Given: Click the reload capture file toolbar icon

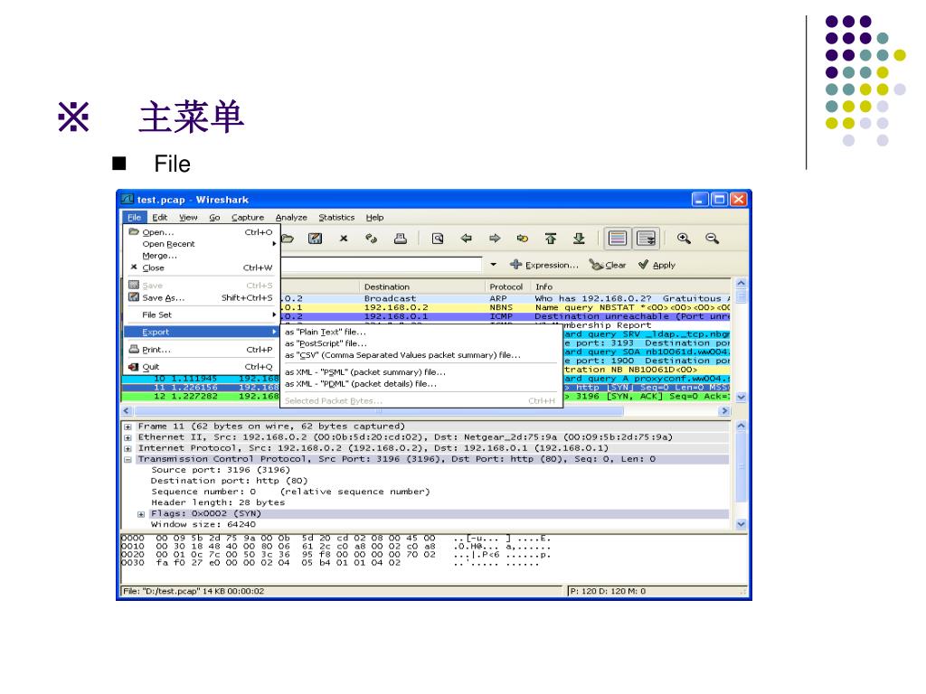Looking at the screenshot, I should [372, 239].
